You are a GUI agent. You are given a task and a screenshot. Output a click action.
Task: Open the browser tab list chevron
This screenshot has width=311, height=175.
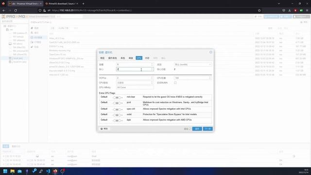tap(279, 3)
